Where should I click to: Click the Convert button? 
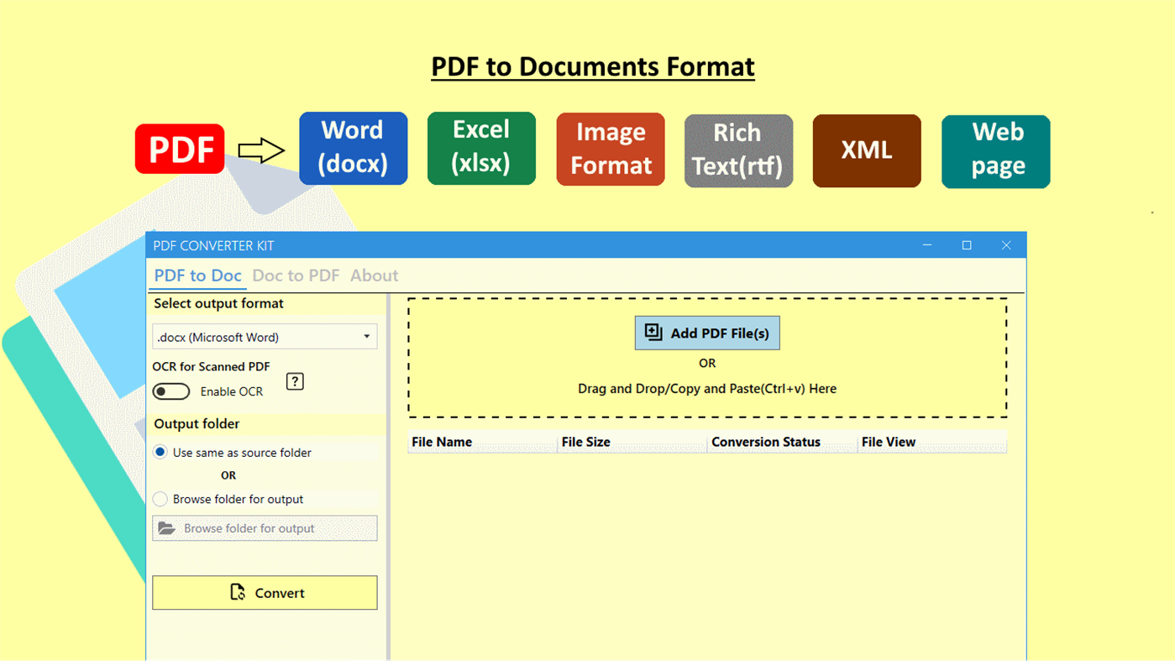tap(264, 592)
